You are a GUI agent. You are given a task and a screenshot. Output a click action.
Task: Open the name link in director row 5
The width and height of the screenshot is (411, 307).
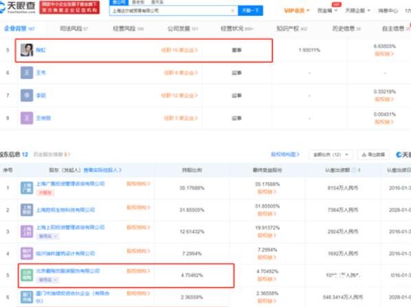click(41, 50)
